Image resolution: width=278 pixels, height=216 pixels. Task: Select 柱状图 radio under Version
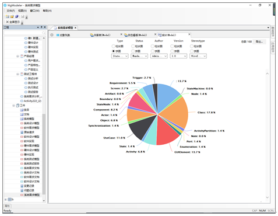(x=172, y=46)
